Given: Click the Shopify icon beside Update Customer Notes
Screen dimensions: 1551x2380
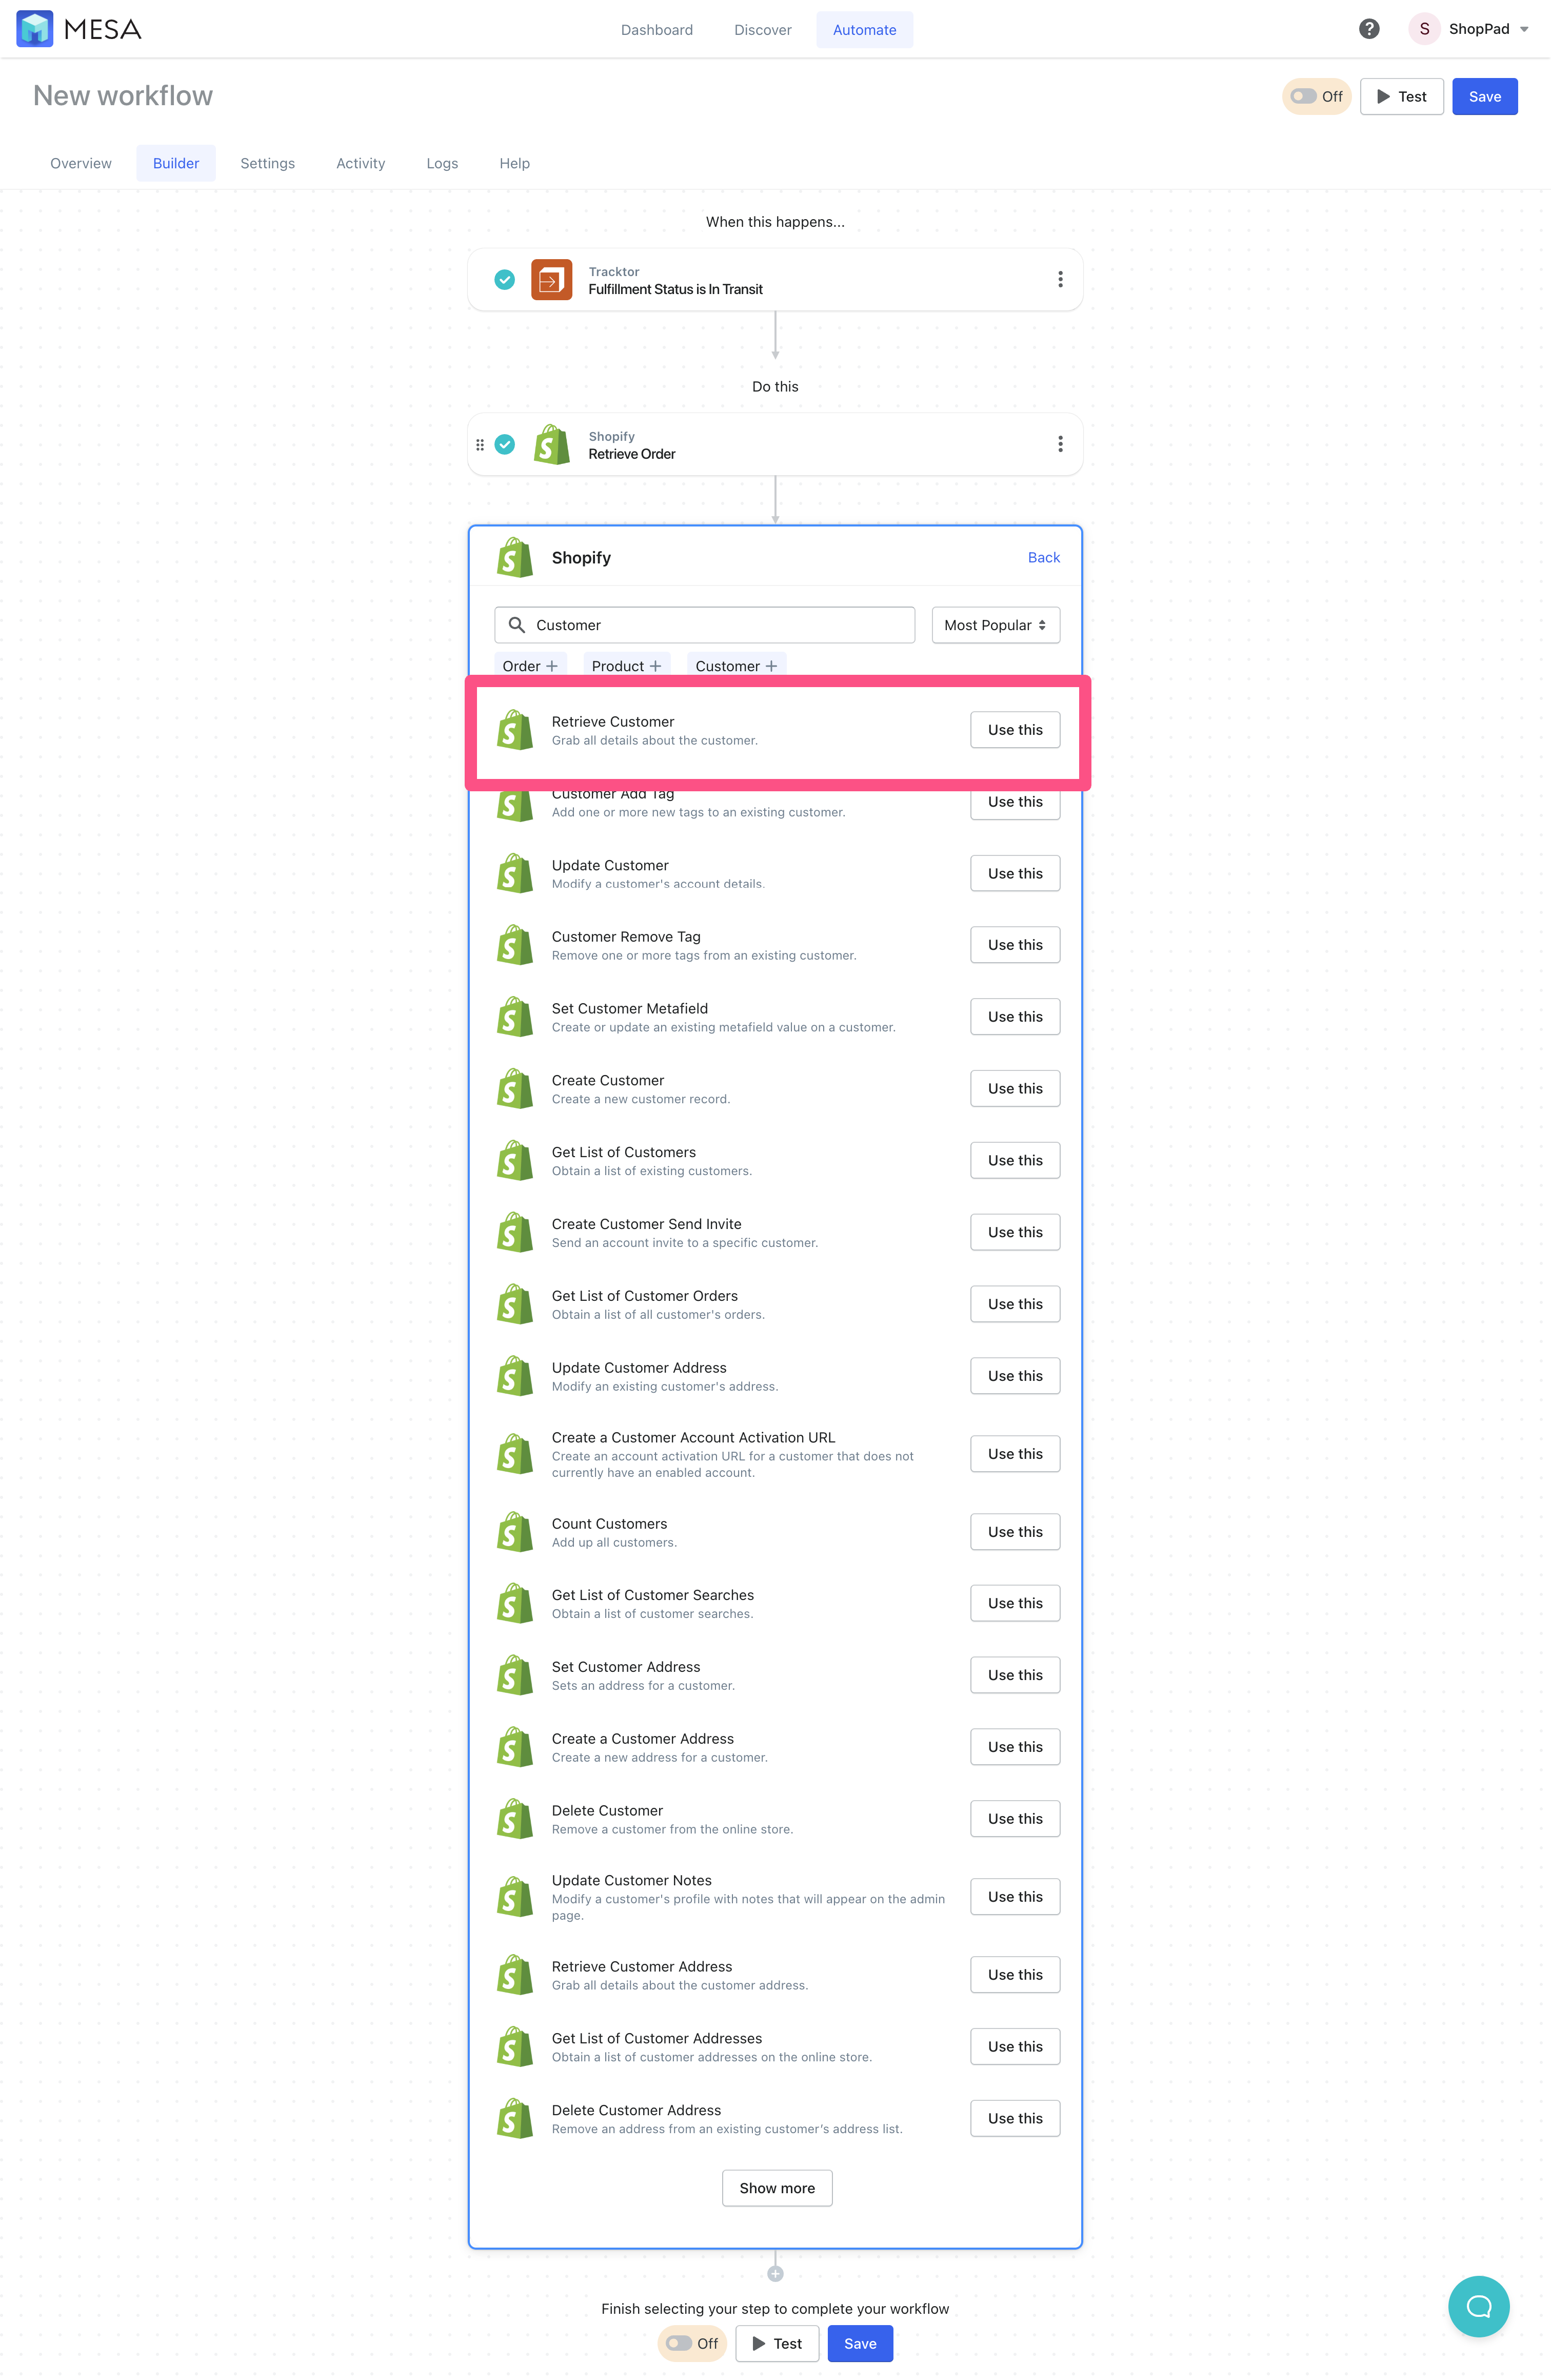Looking at the screenshot, I should (514, 1897).
